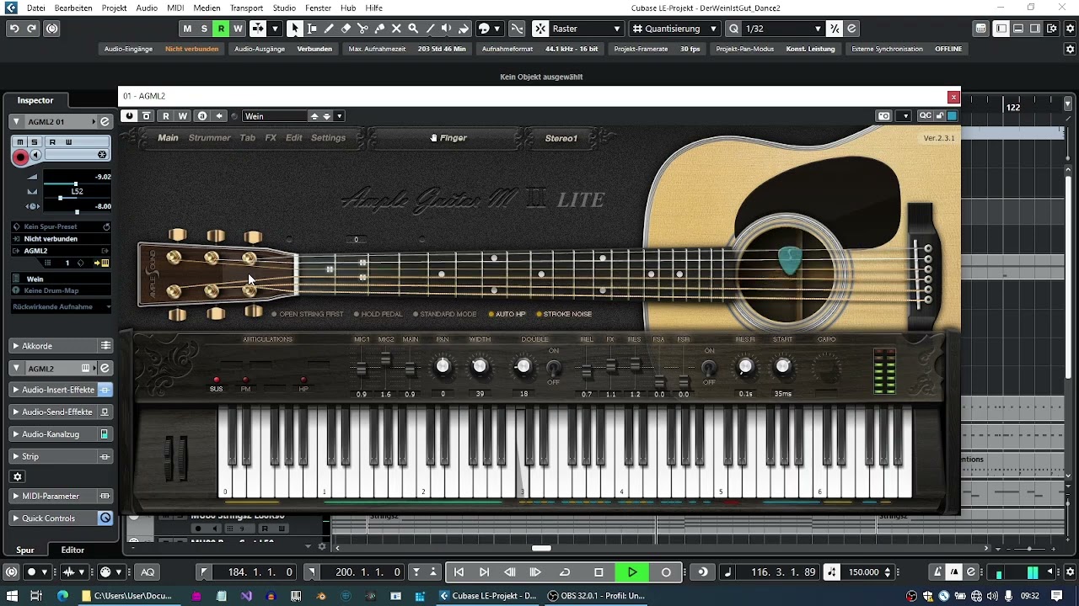
Task: Open Windows Start menu
Action: pyautogui.click(x=11, y=596)
